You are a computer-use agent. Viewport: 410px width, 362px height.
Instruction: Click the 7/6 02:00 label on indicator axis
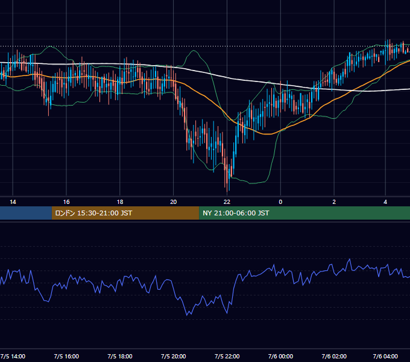[334, 356]
